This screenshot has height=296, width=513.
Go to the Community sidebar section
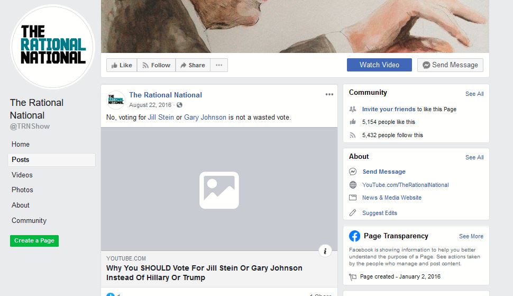[x=29, y=221]
